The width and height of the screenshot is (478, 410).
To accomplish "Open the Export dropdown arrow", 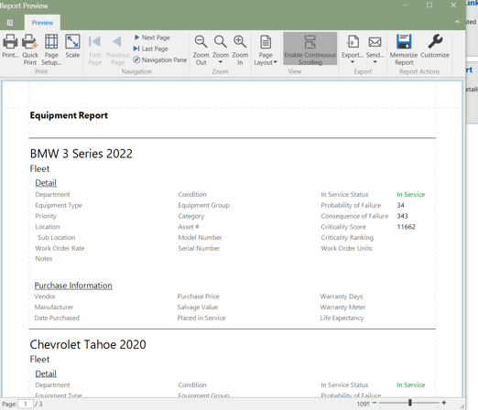I will [x=353, y=62].
